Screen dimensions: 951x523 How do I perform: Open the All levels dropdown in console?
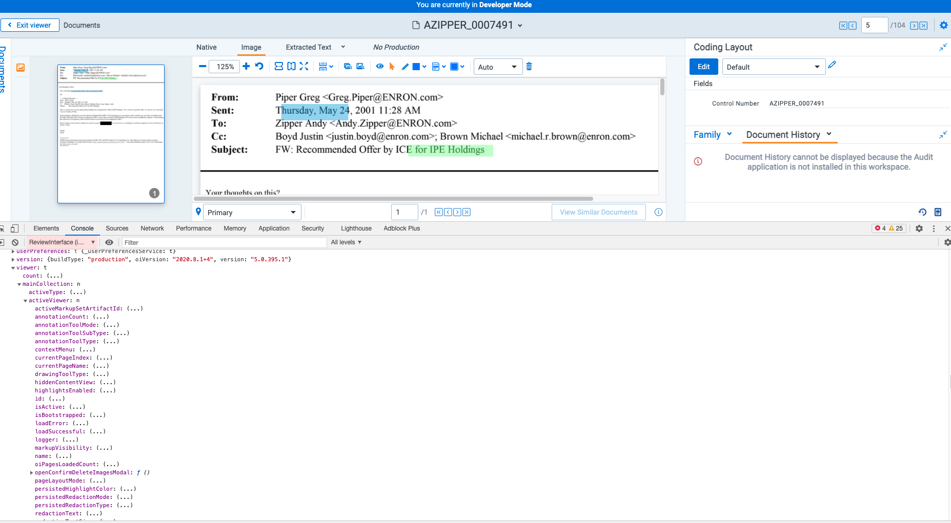pos(346,242)
